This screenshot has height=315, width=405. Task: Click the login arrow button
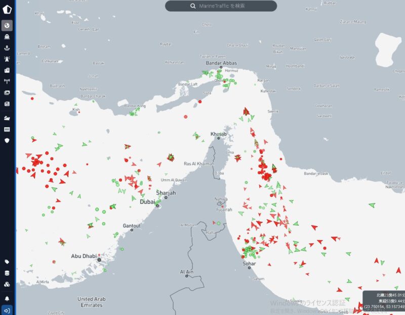click(7, 309)
